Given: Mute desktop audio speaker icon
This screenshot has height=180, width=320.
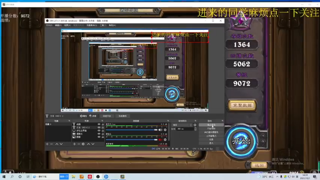Looking at the screenshot, I should point(160,130).
